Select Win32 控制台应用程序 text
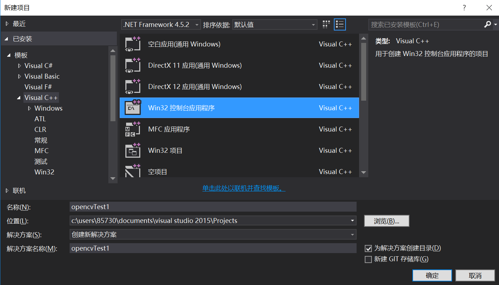This screenshot has width=499, height=285. (181, 108)
